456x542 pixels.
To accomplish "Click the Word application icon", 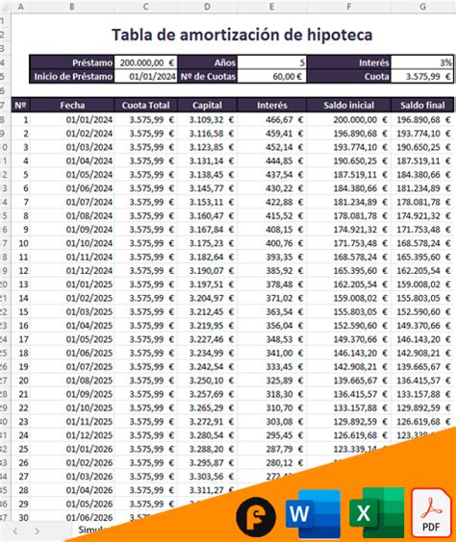I will click(x=313, y=514).
